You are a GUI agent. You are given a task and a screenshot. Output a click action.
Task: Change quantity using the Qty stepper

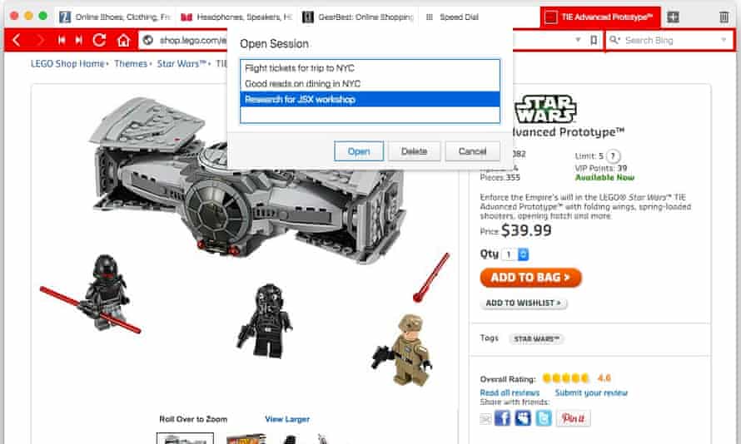pos(523,254)
